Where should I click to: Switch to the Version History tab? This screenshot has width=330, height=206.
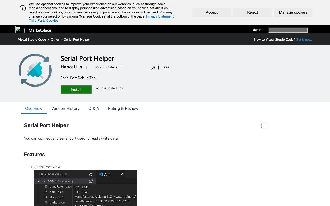65,108
